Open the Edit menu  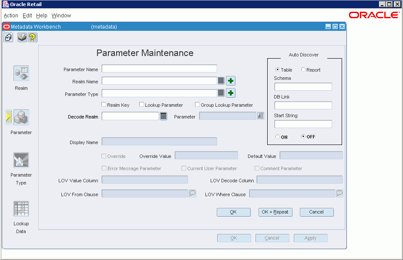[27, 15]
